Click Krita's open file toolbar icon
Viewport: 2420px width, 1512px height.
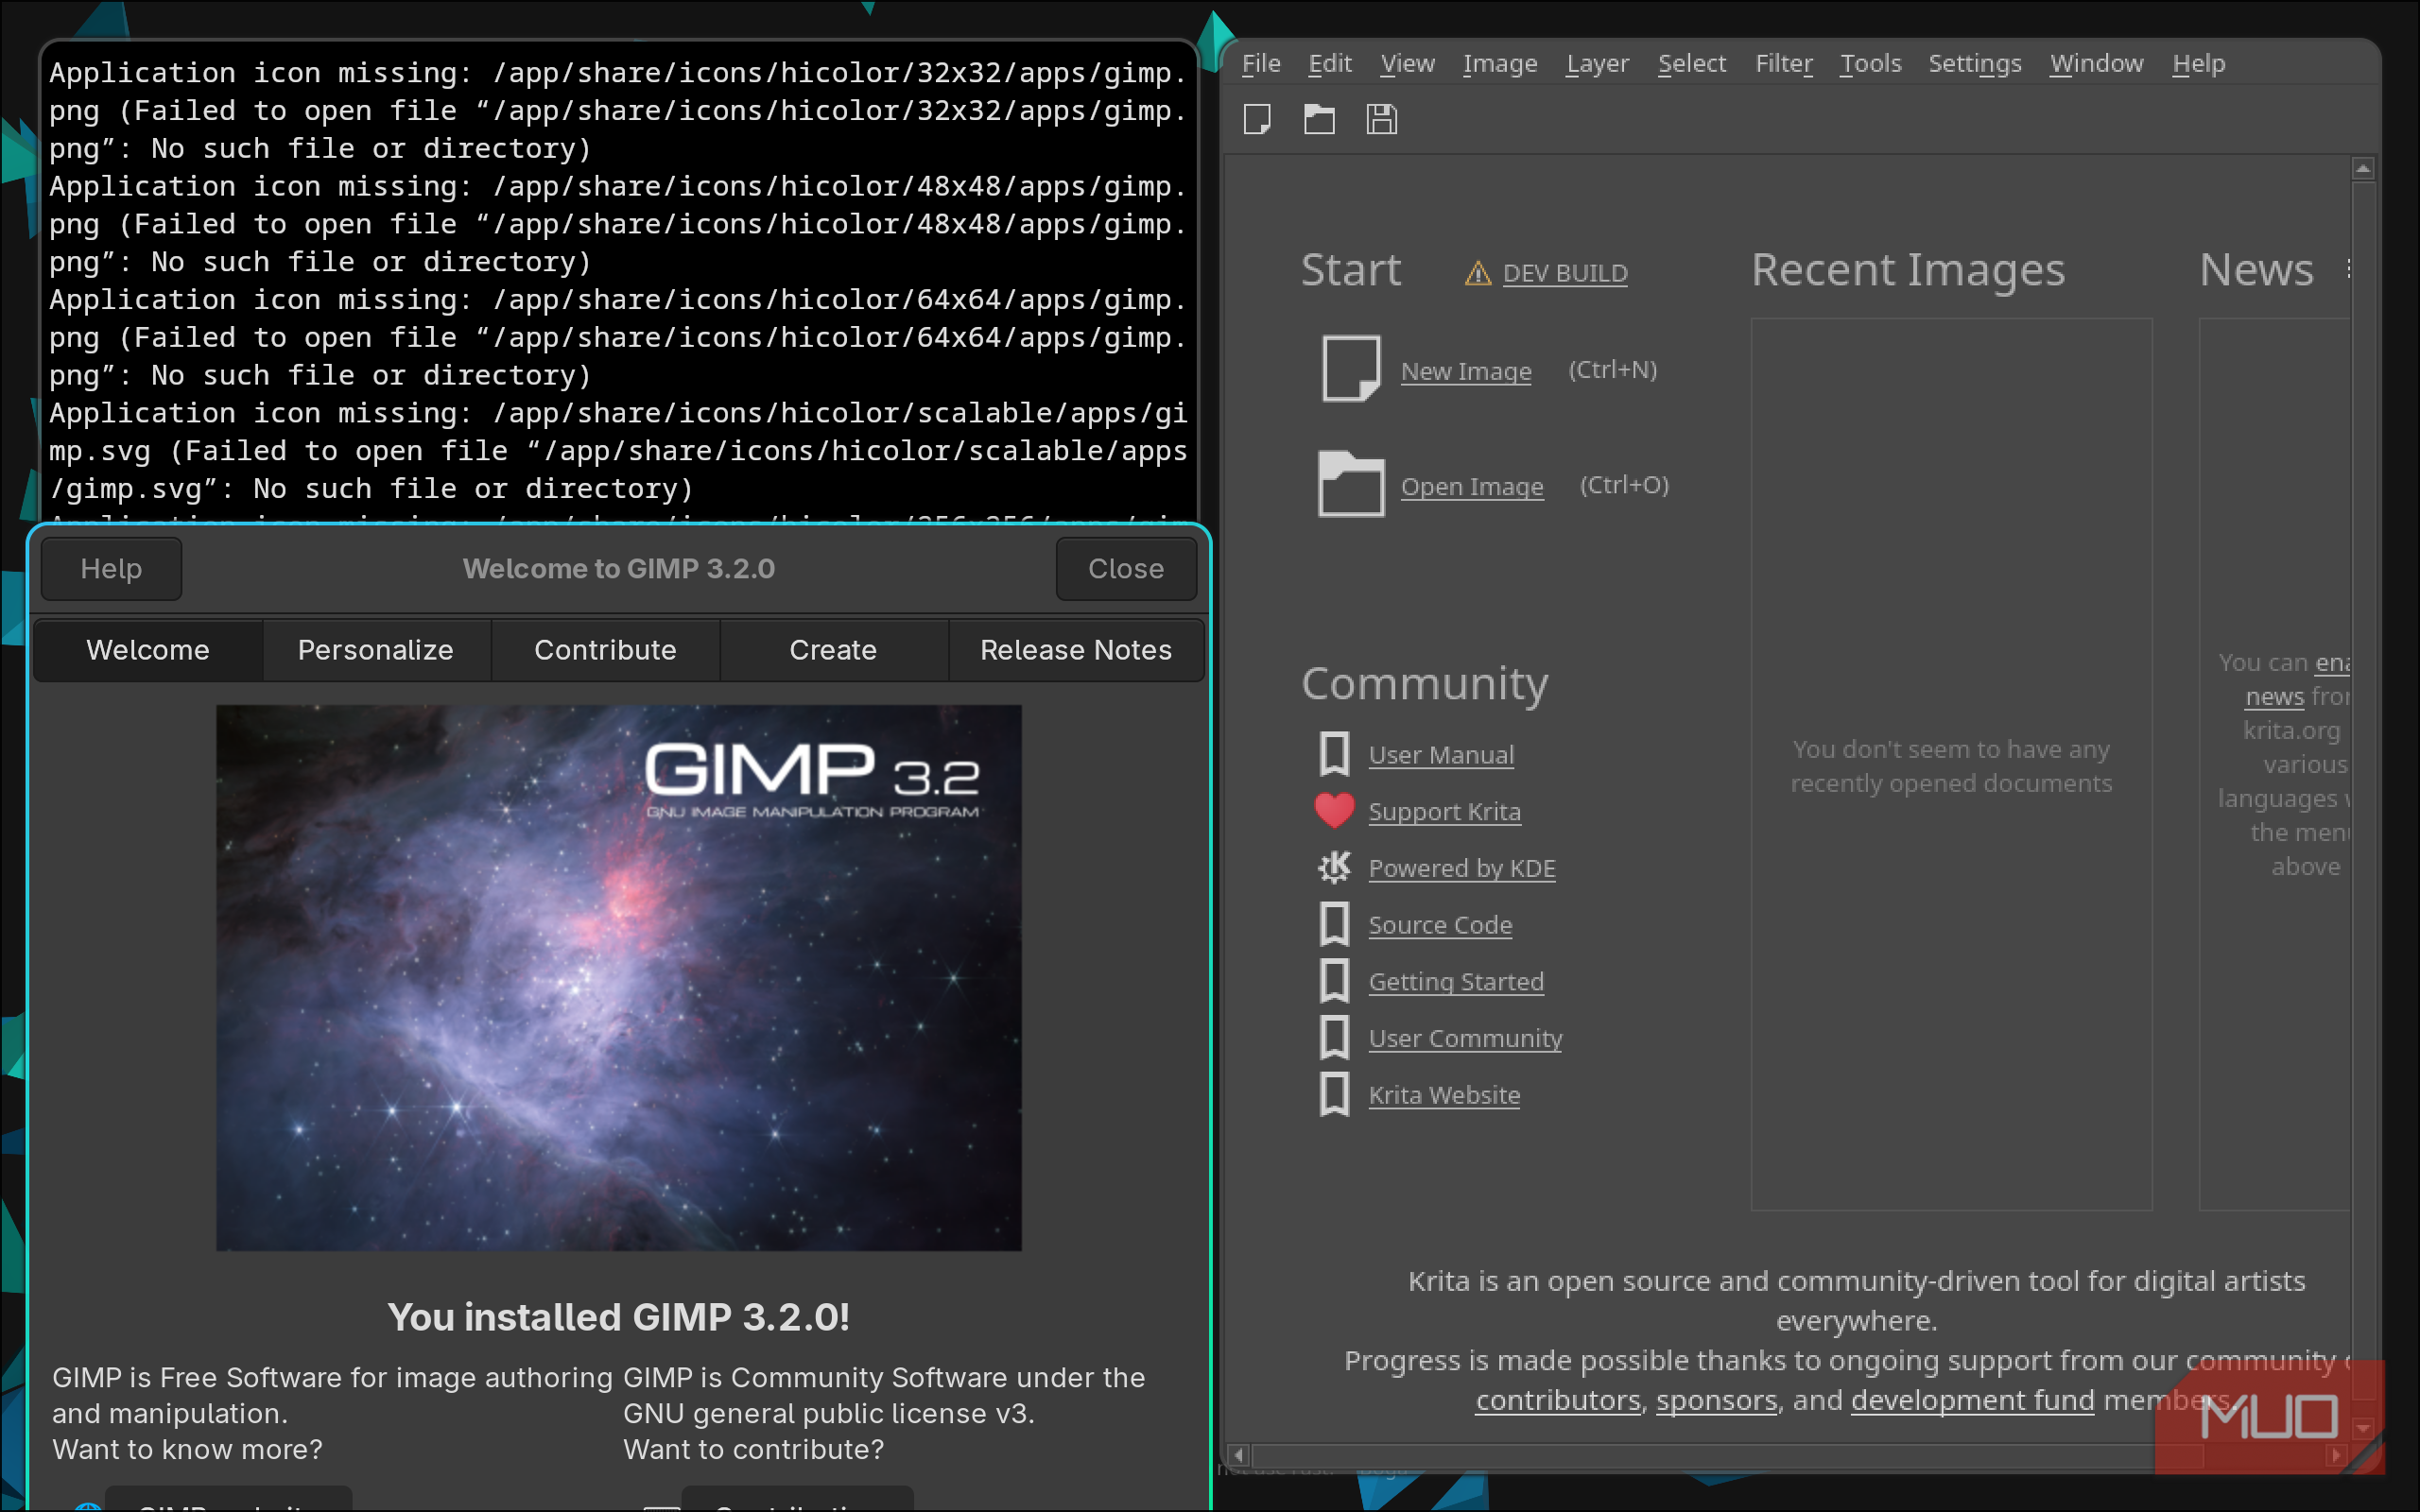[1319, 120]
